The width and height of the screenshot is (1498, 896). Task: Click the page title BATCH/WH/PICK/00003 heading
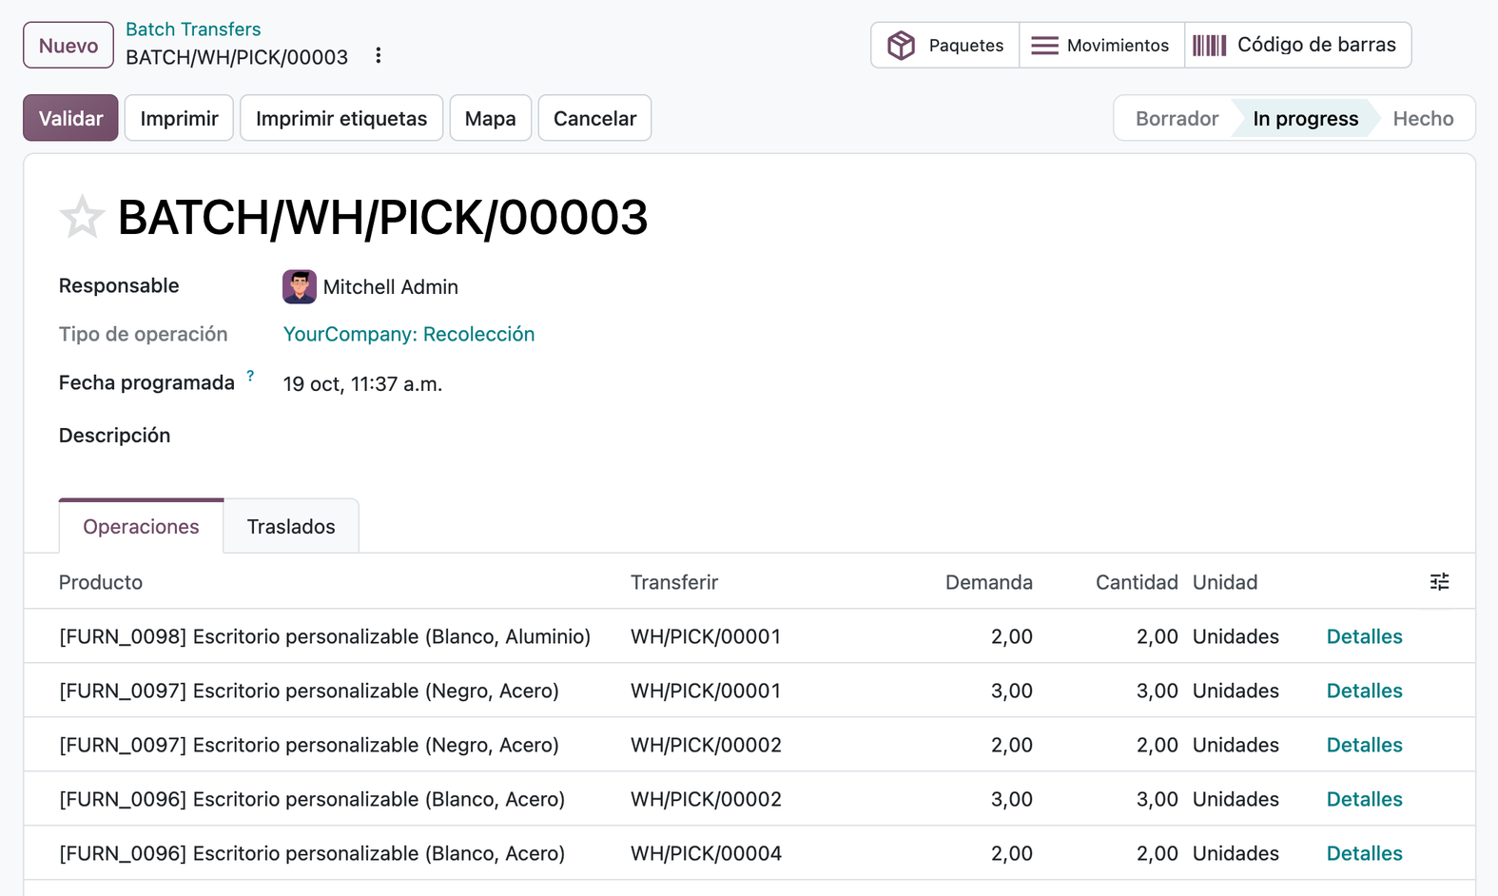(382, 217)
